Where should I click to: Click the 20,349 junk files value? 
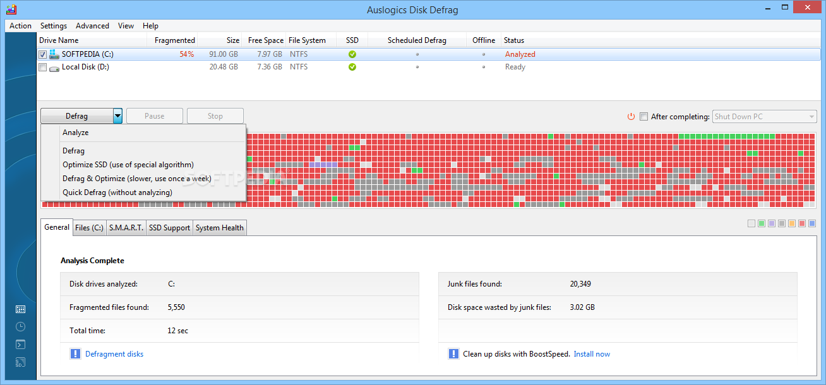580,284
